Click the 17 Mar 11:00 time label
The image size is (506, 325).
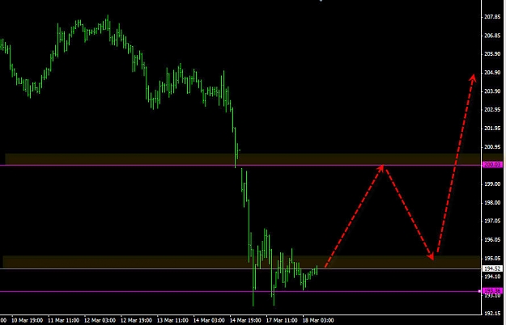282,320
